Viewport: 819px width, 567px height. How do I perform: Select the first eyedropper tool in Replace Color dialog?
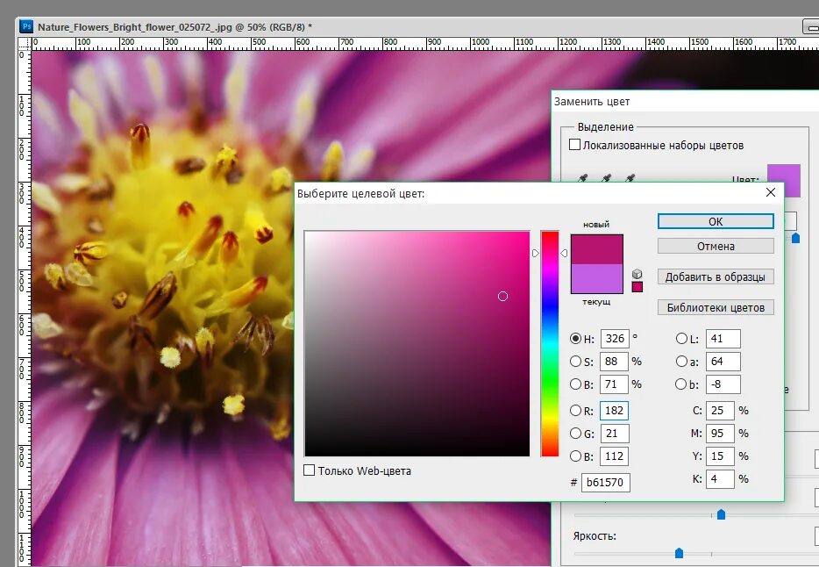pos(582,178)
